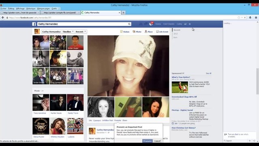Click the Find Friends link
259x146 pixels.
pos(169,24)
